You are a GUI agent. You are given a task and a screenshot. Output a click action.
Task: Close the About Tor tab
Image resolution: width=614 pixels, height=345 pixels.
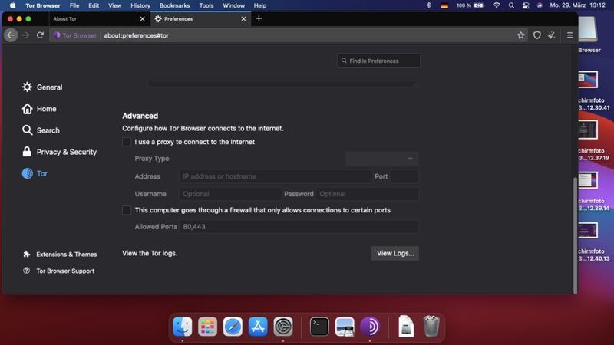pos(142,18)
